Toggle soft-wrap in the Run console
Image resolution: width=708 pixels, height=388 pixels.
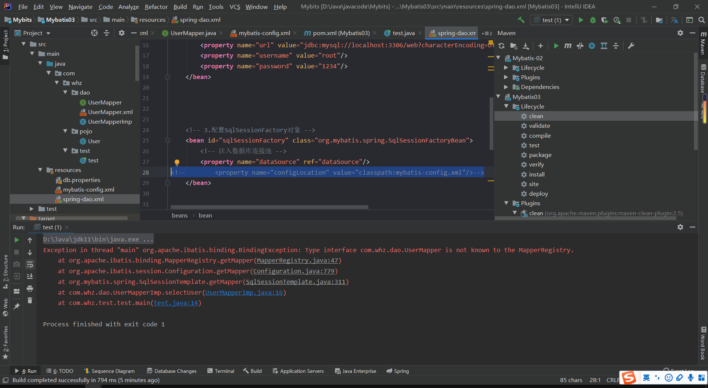click(x=30, y=264)
